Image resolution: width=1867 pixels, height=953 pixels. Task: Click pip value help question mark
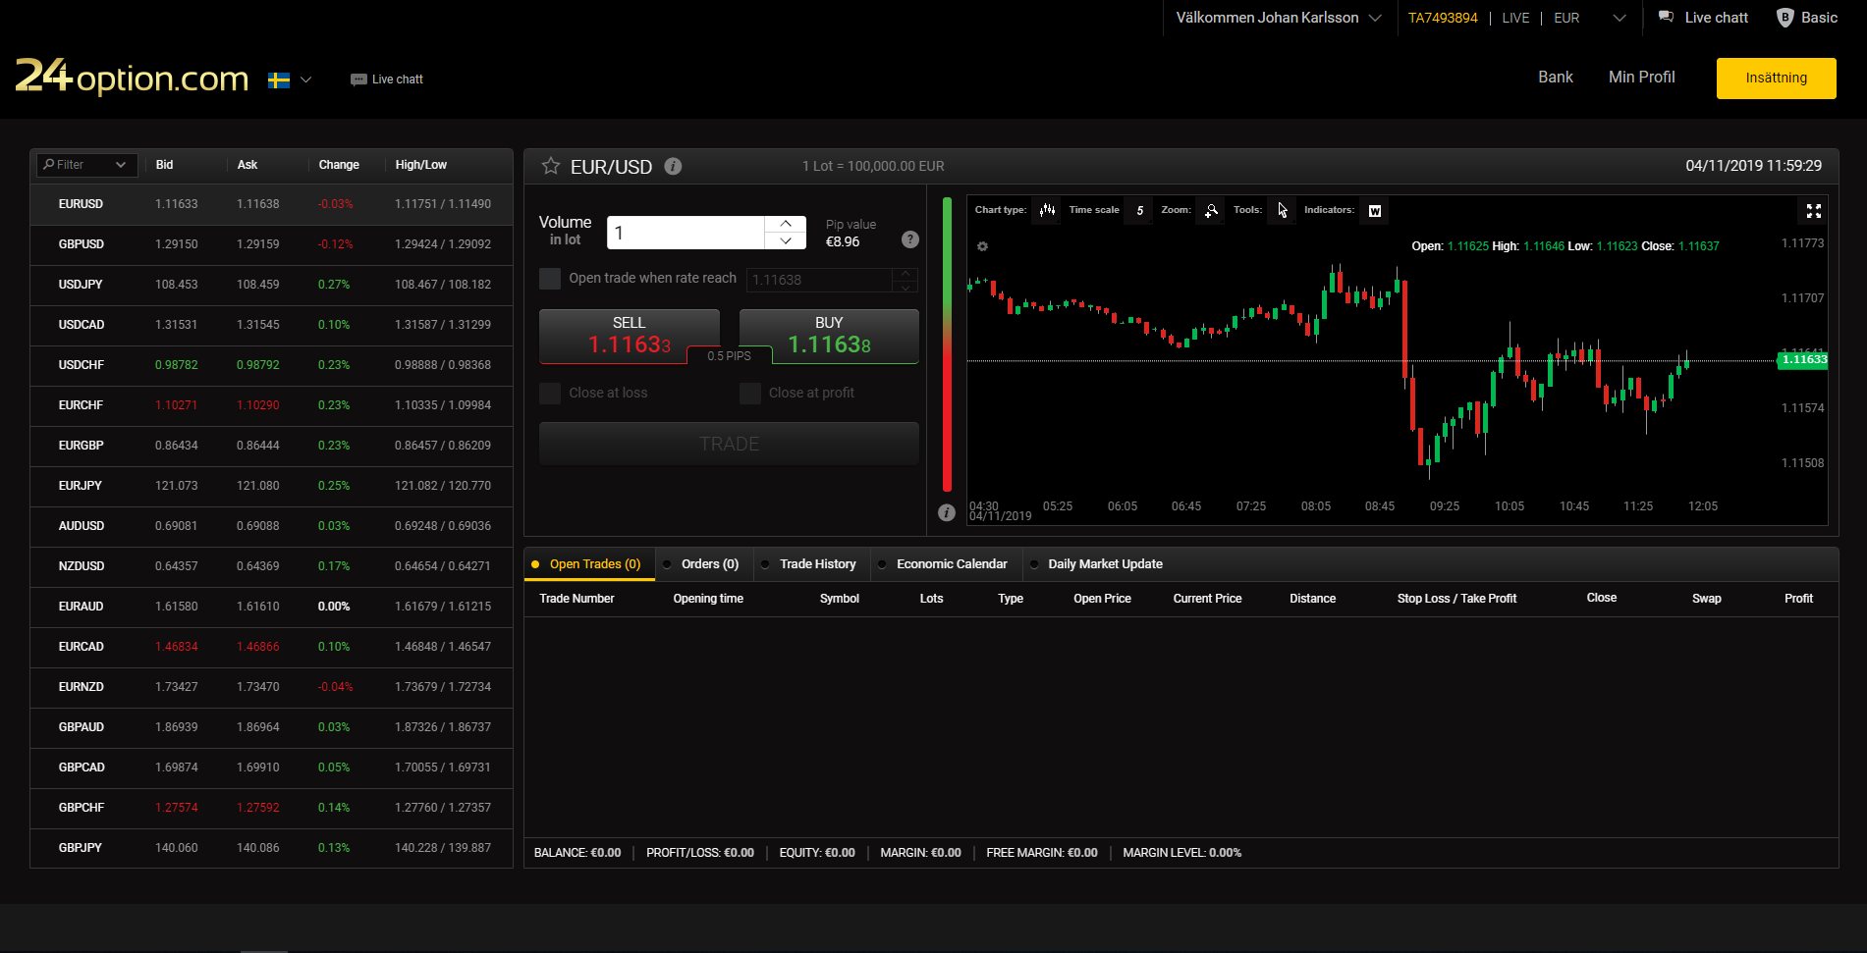coord(910,238)
